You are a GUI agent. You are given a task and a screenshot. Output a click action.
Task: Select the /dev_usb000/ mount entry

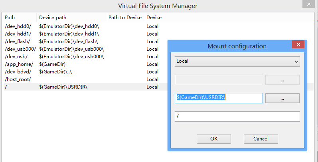20,49
